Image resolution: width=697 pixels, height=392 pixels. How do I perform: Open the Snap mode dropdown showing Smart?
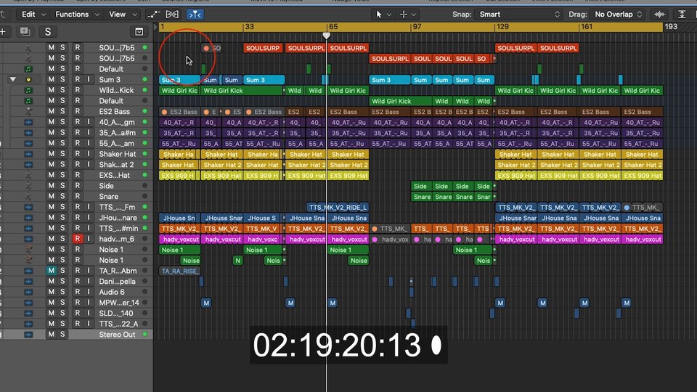[518, 15]
